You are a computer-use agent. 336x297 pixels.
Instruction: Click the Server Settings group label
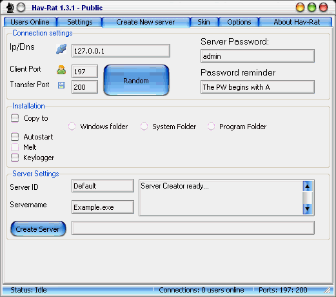(x=35, y=174)
